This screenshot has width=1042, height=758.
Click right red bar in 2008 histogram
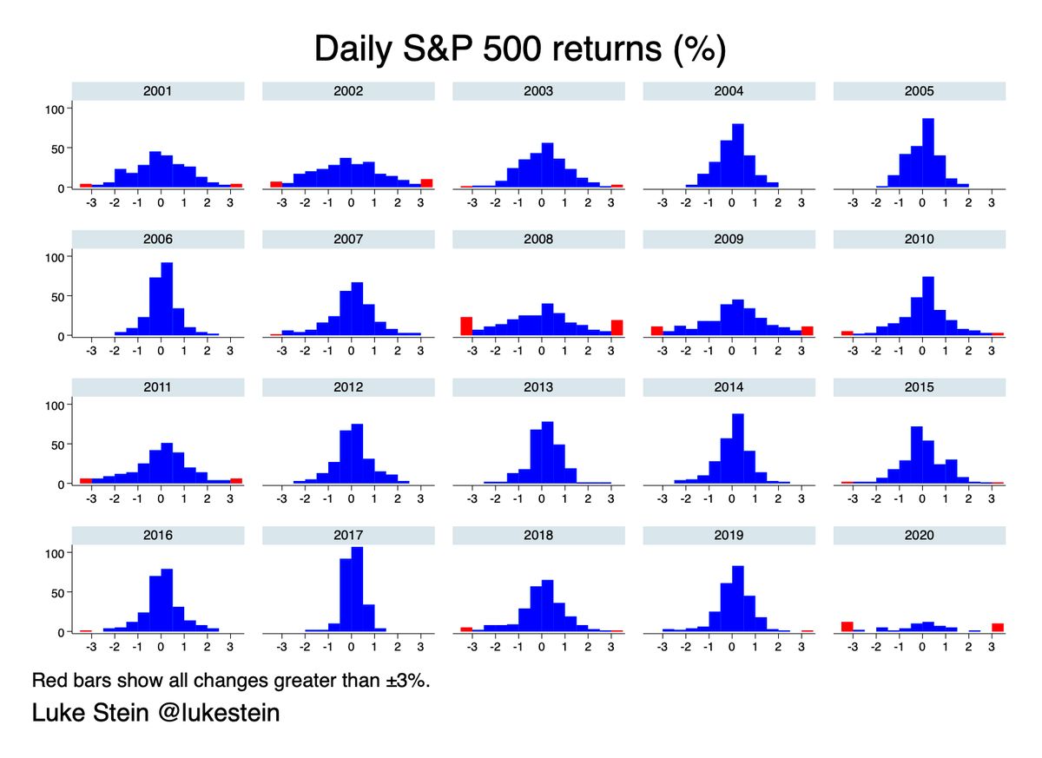click(x=617, y=328)
